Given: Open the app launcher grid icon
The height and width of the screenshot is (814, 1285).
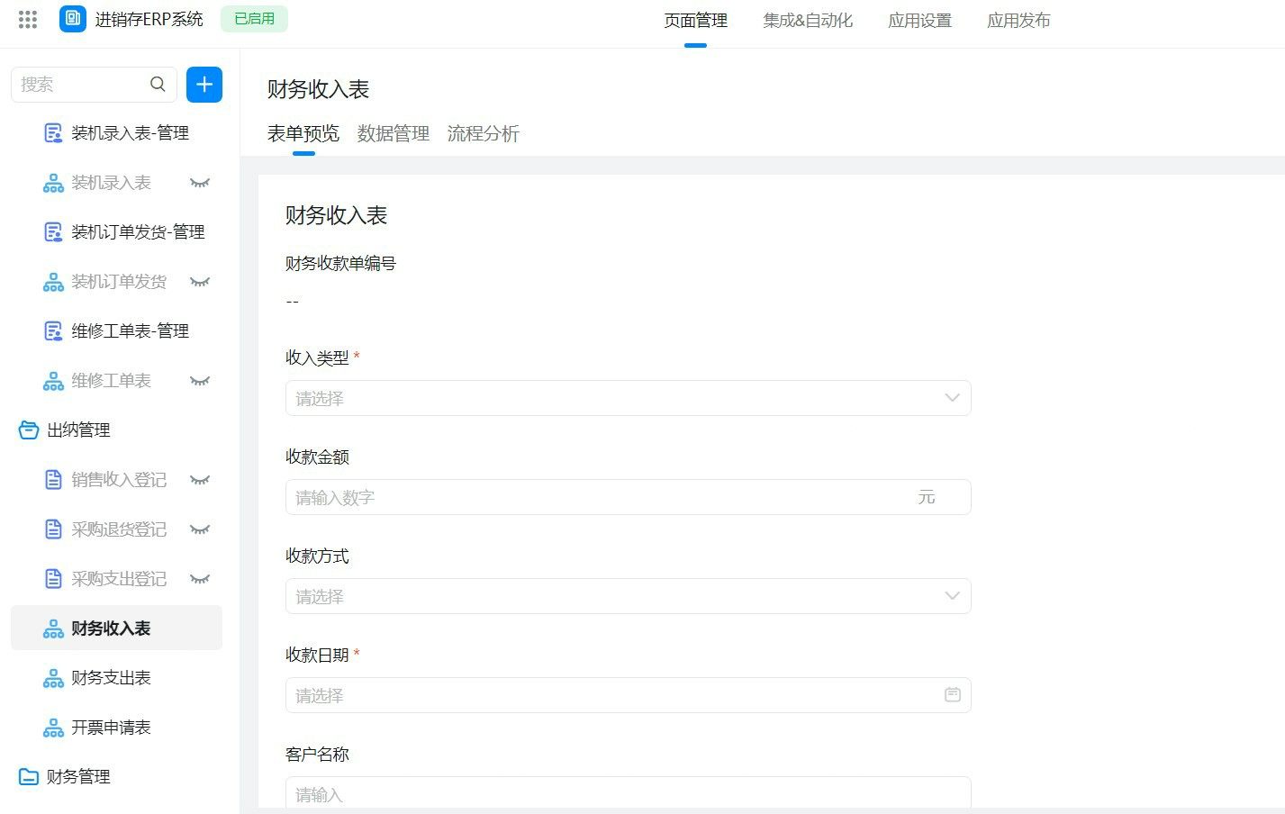Looking at the screenshot, I should (x=28, y=19).
